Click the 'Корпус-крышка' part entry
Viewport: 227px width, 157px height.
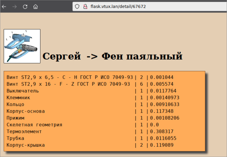click(26, 145)
